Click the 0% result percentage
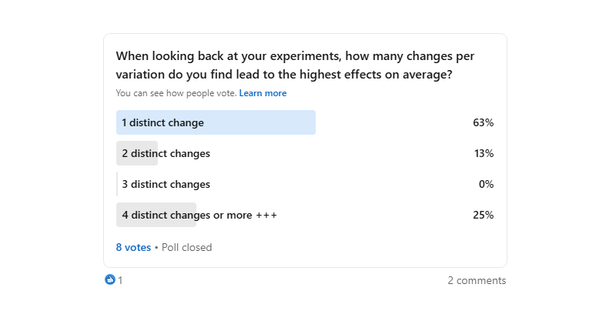The height and width of the screenshot is (321, 616). 485,184
